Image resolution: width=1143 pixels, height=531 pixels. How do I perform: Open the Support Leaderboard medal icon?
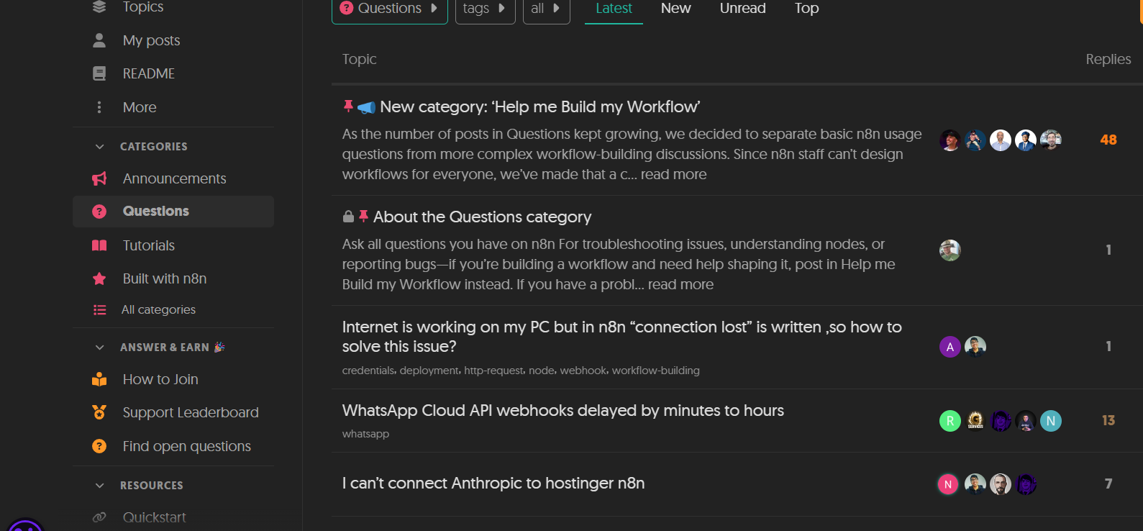point(99,412)
